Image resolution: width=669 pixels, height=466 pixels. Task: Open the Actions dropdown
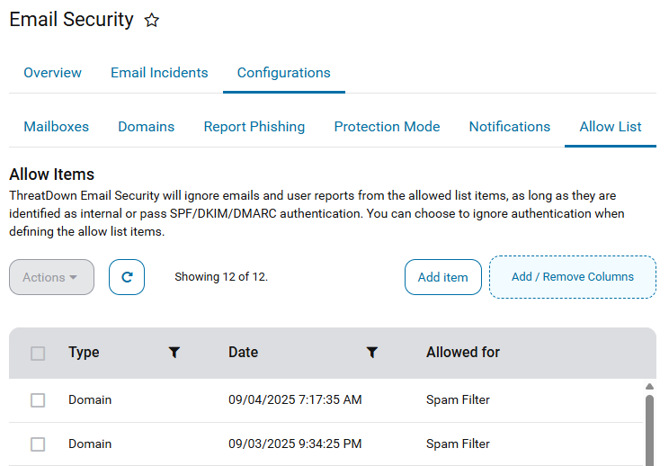point(51,277)
